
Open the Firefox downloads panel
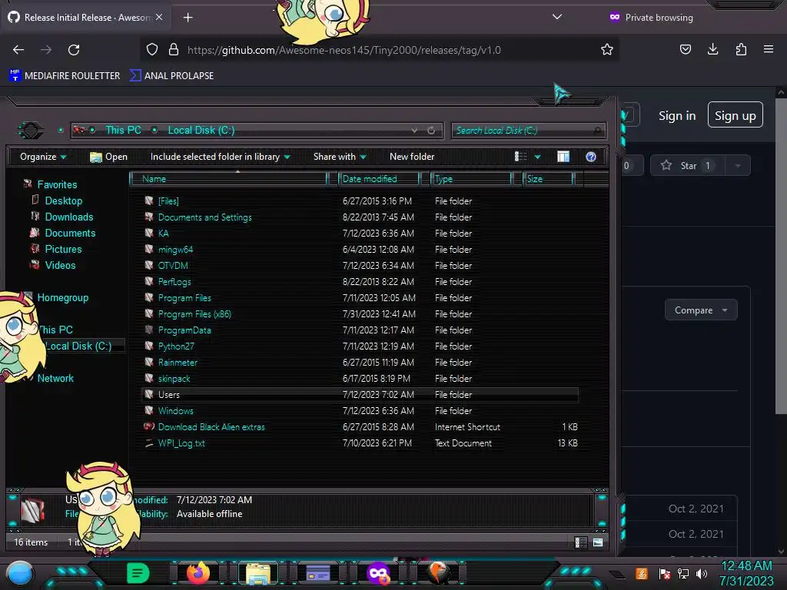pyautogui.click(x=712, y=49)
